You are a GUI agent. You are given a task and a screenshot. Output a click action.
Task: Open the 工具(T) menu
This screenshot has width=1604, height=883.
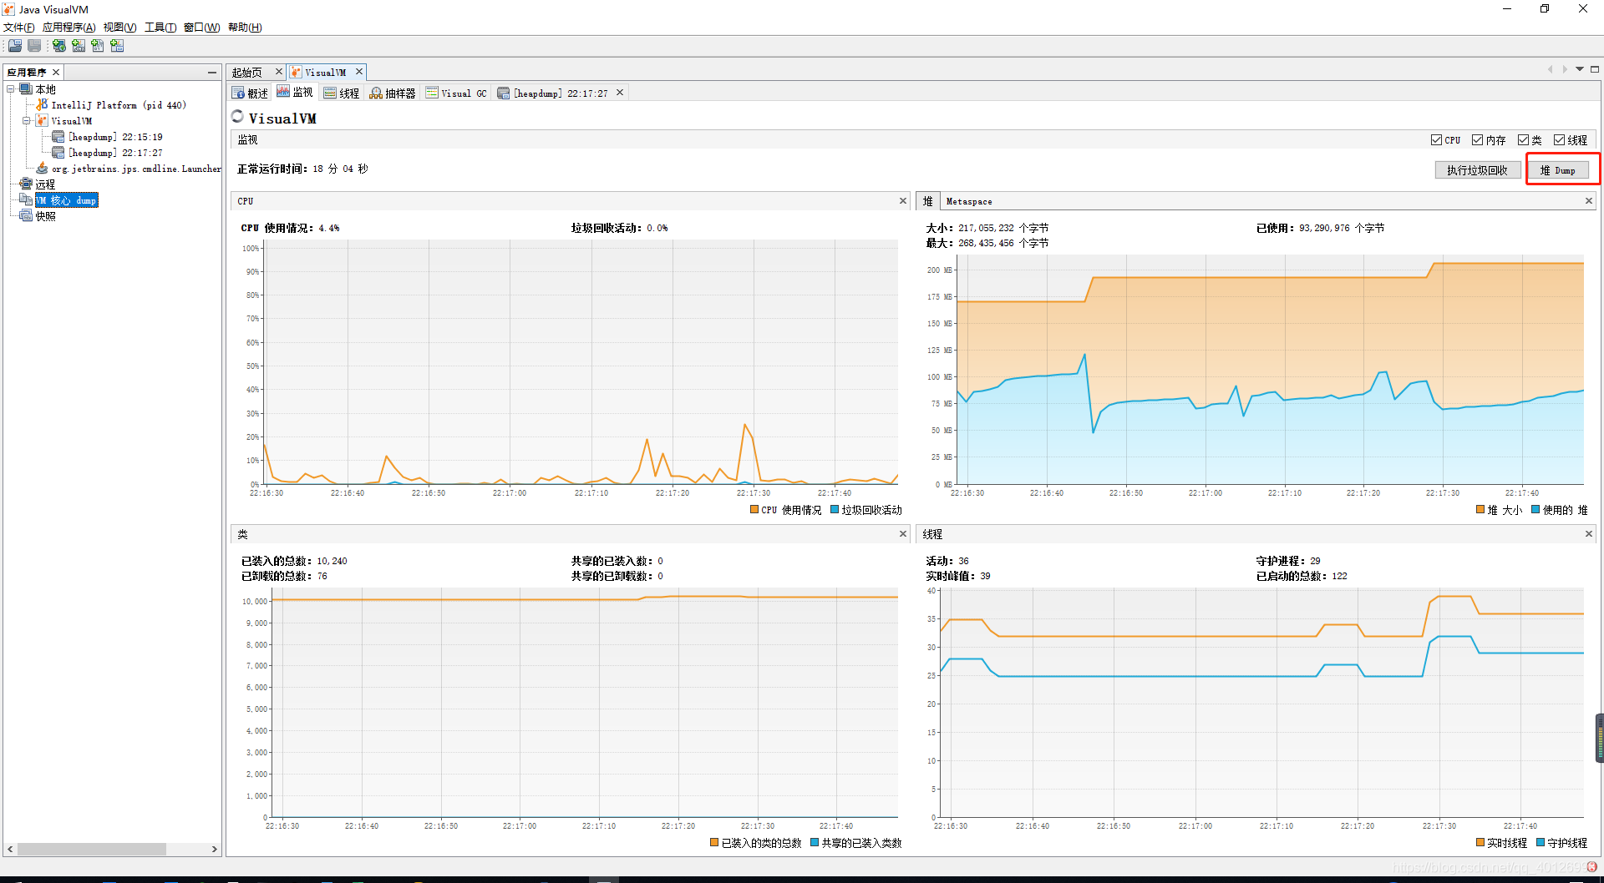(160, 28)
